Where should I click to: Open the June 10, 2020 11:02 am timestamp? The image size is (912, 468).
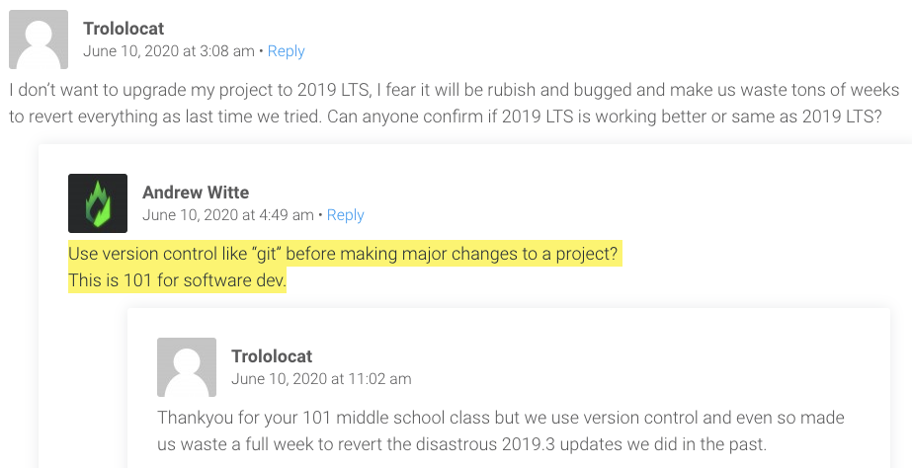[321, 379]
